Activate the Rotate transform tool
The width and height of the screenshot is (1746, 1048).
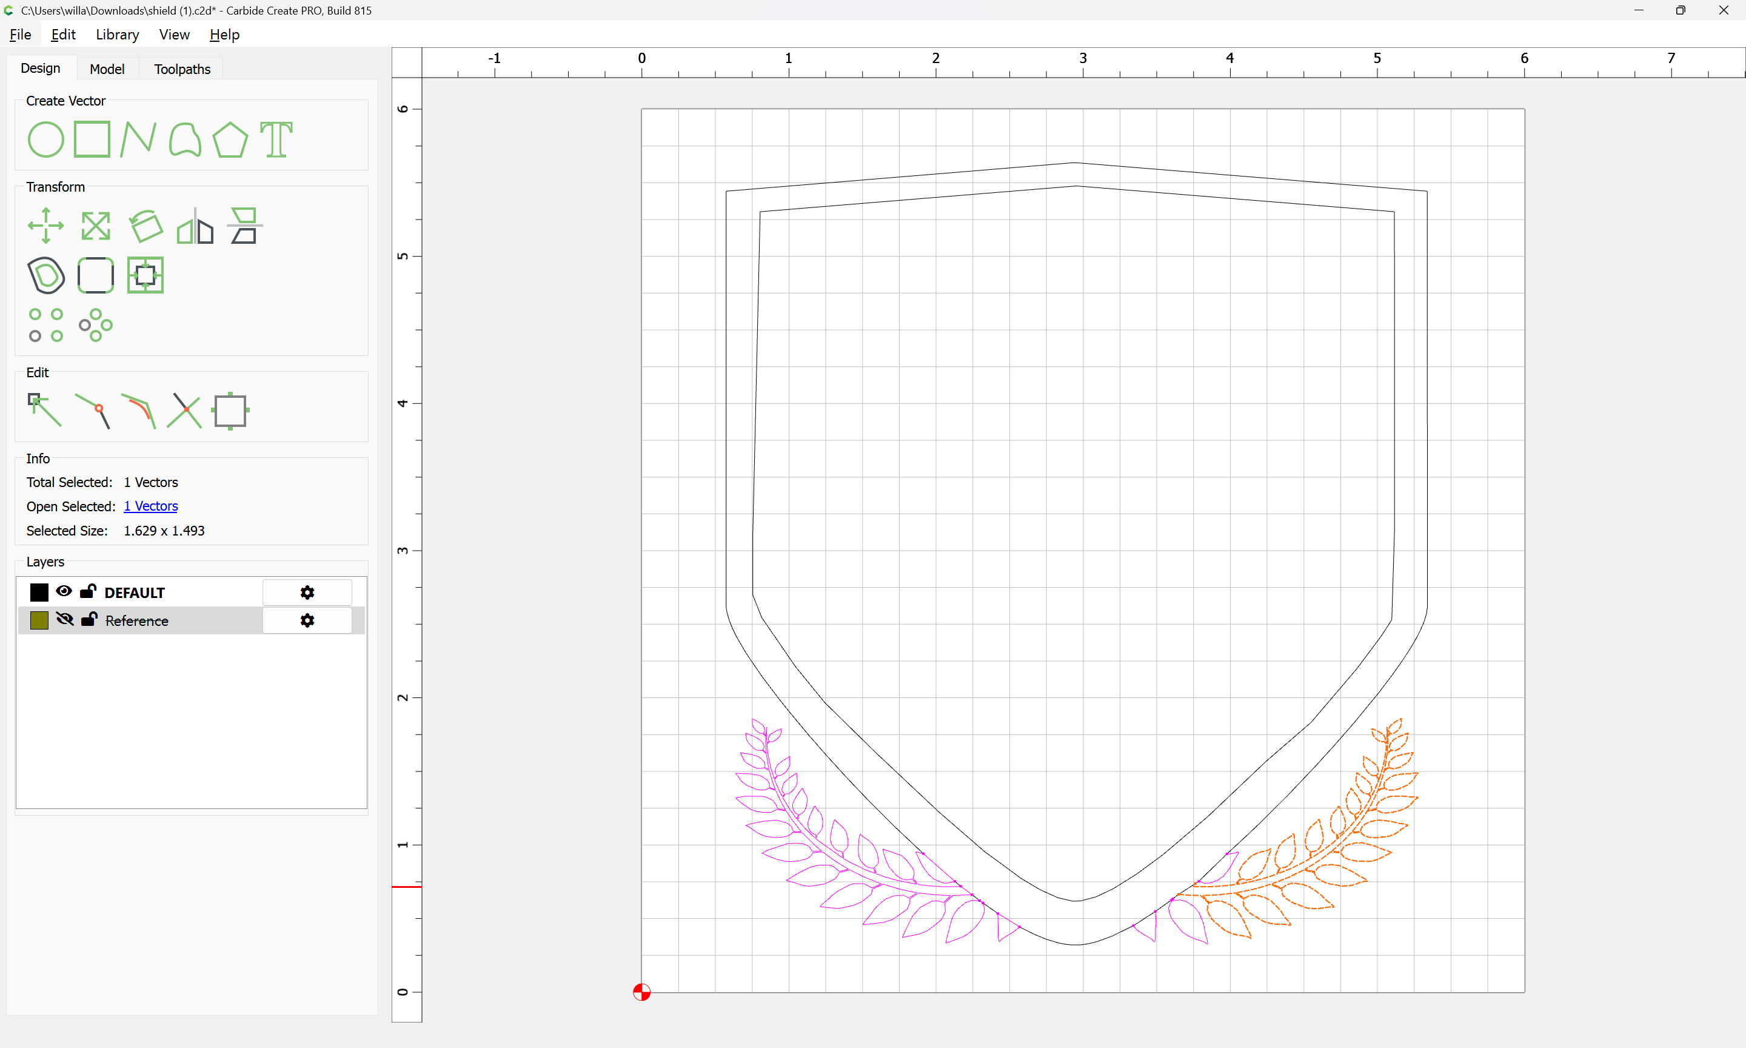click(x=145, y=226)
